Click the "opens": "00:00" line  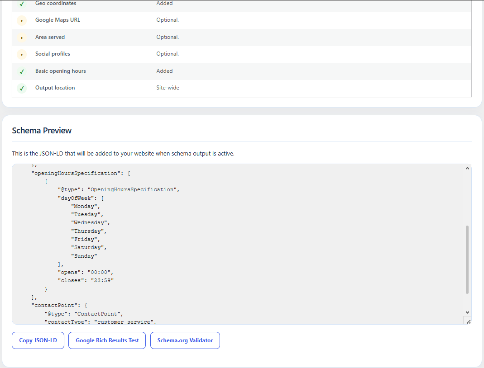point(86,272)
